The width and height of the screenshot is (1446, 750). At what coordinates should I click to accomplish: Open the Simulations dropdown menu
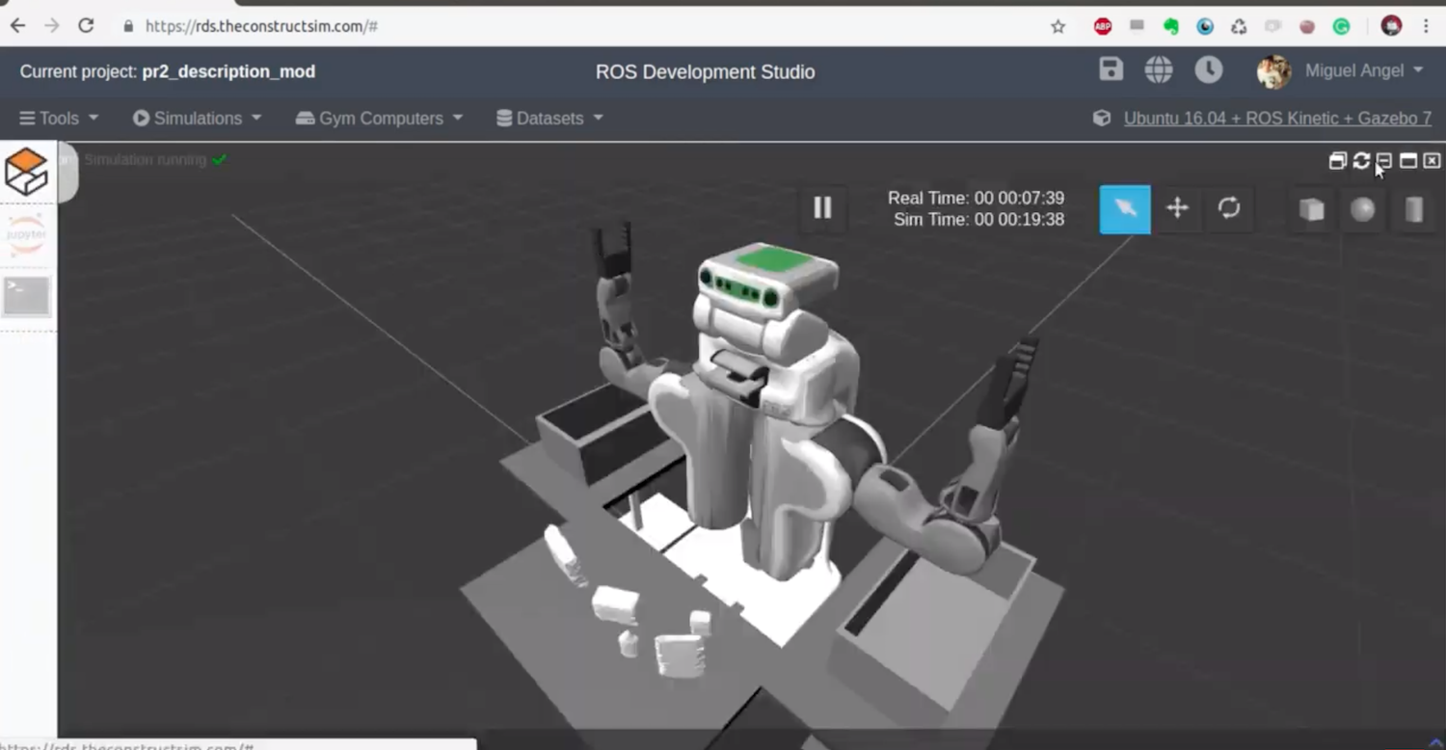click(198, 118)
